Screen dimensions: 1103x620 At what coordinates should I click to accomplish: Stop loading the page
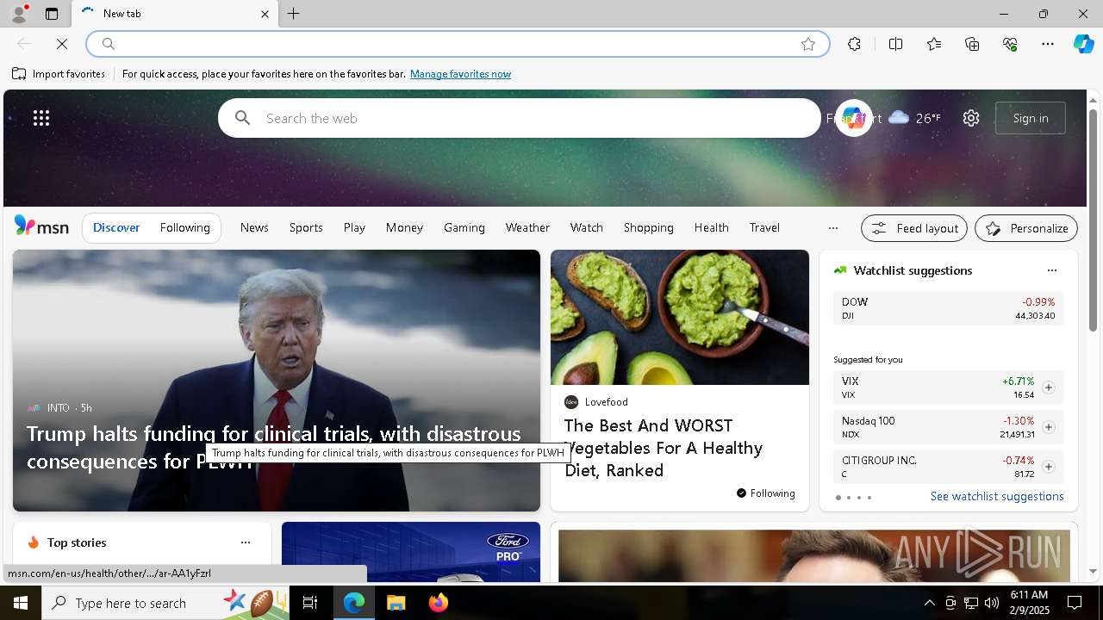(62, 44)
